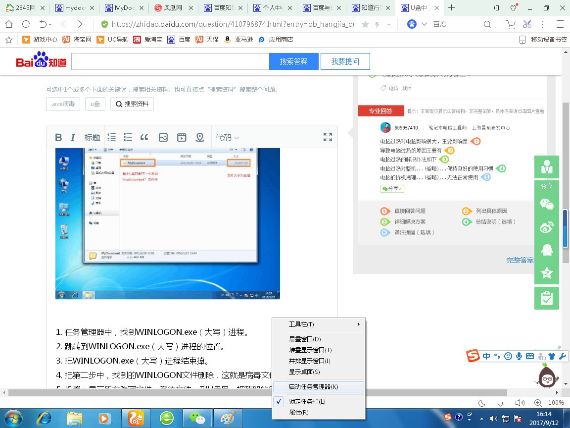The image size is (570, 428).
Task: Open undo history dropdown arrow
Action: (50, 24)
